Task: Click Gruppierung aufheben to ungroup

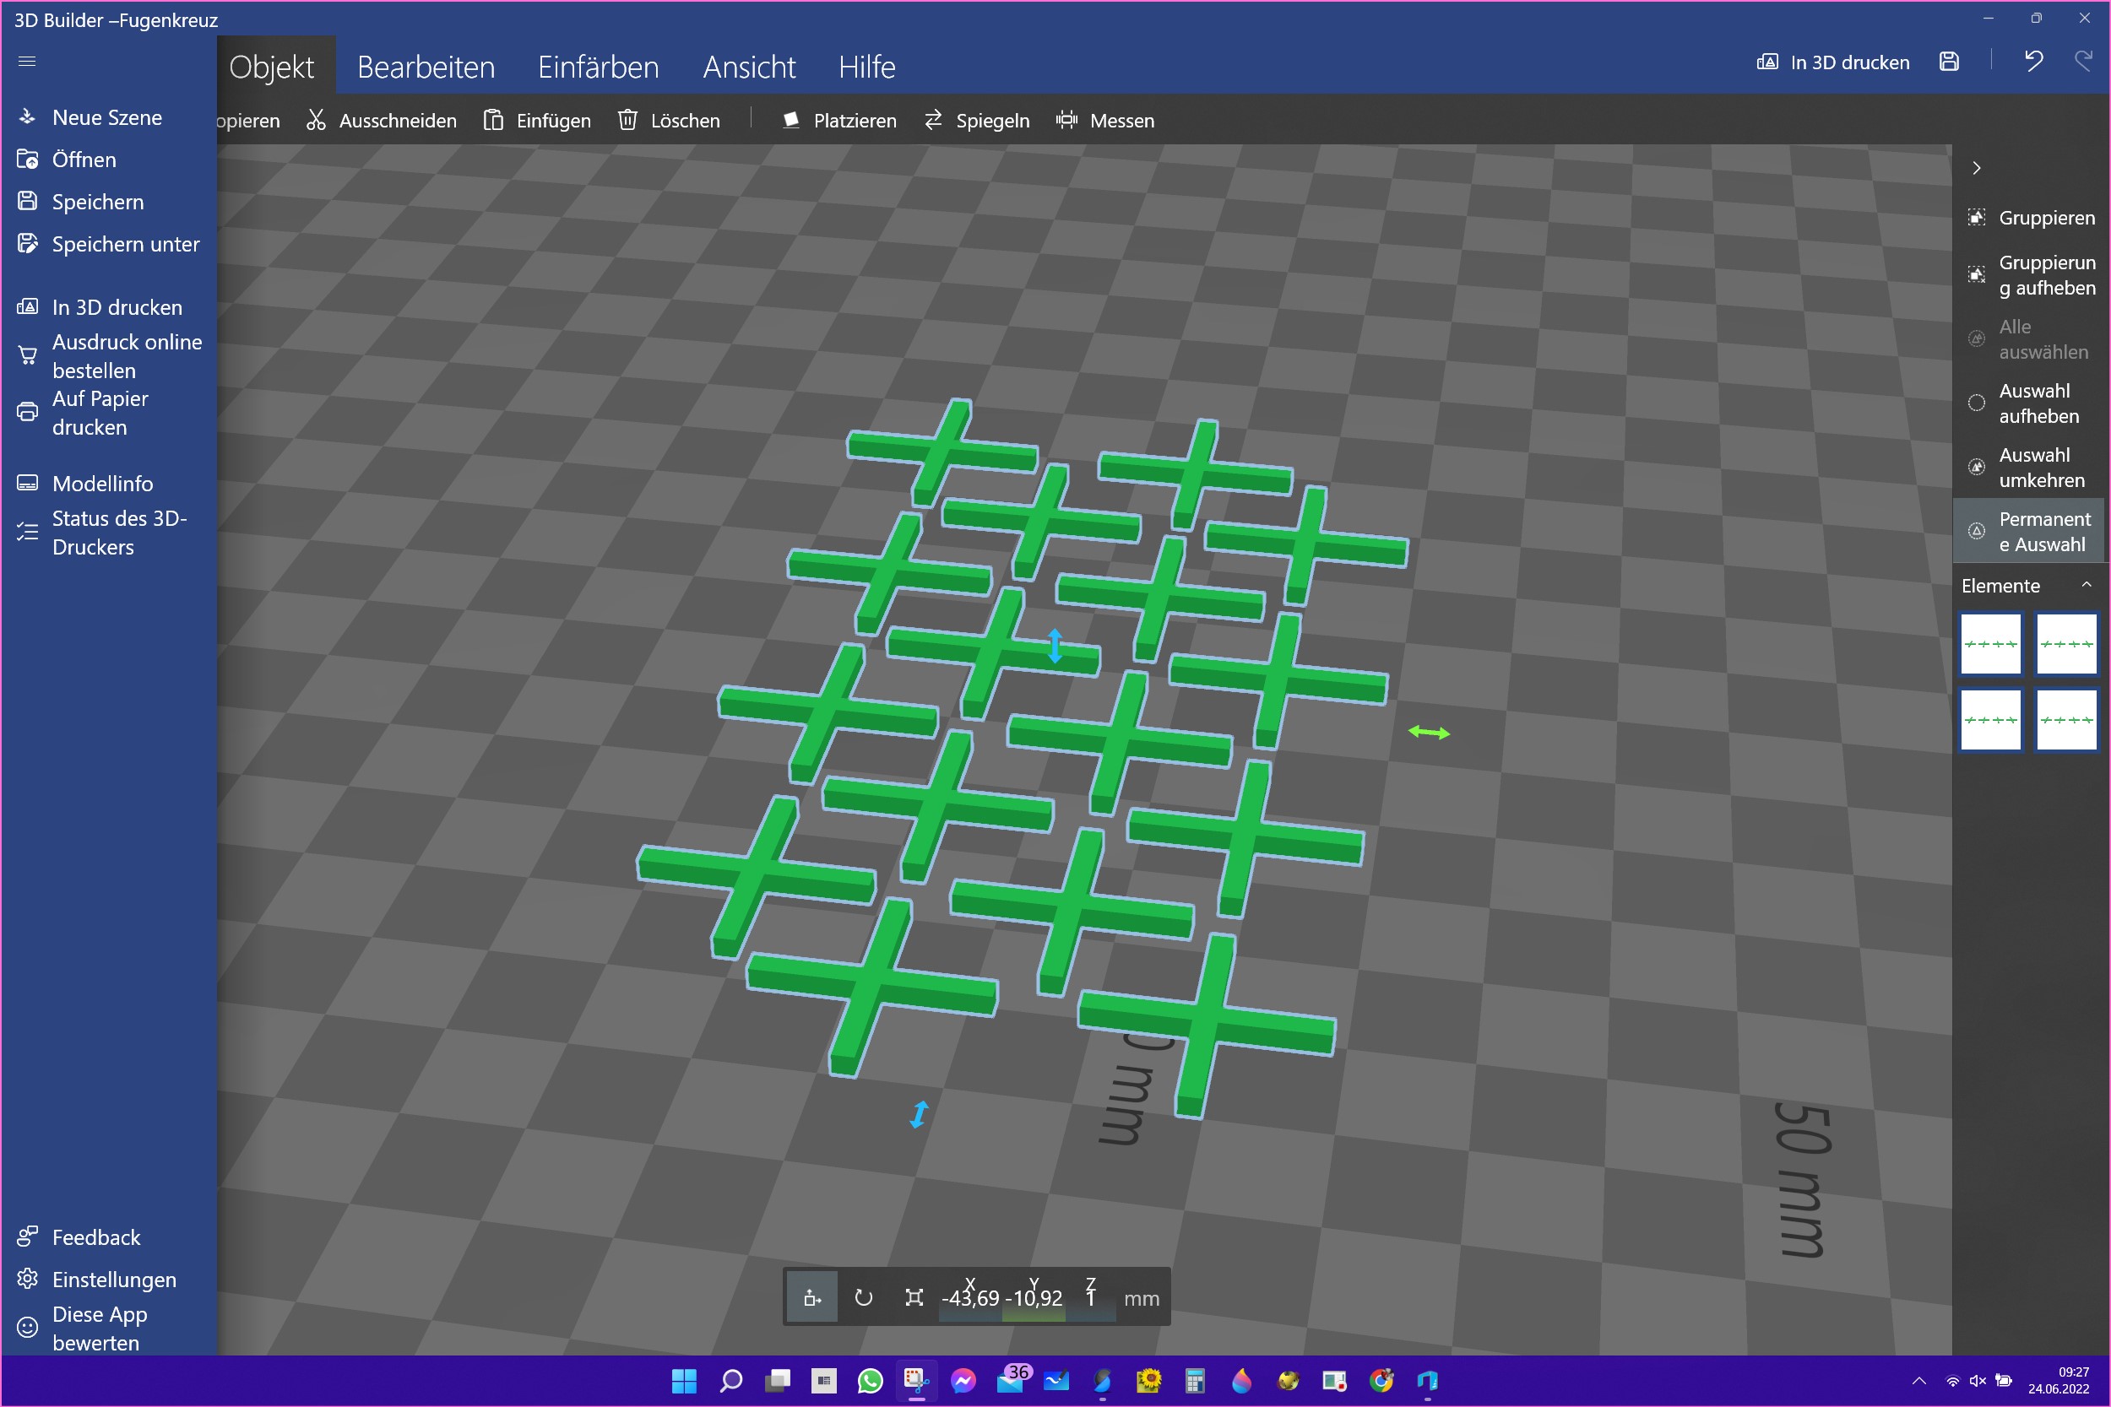Action: [x=2031, y=275]
